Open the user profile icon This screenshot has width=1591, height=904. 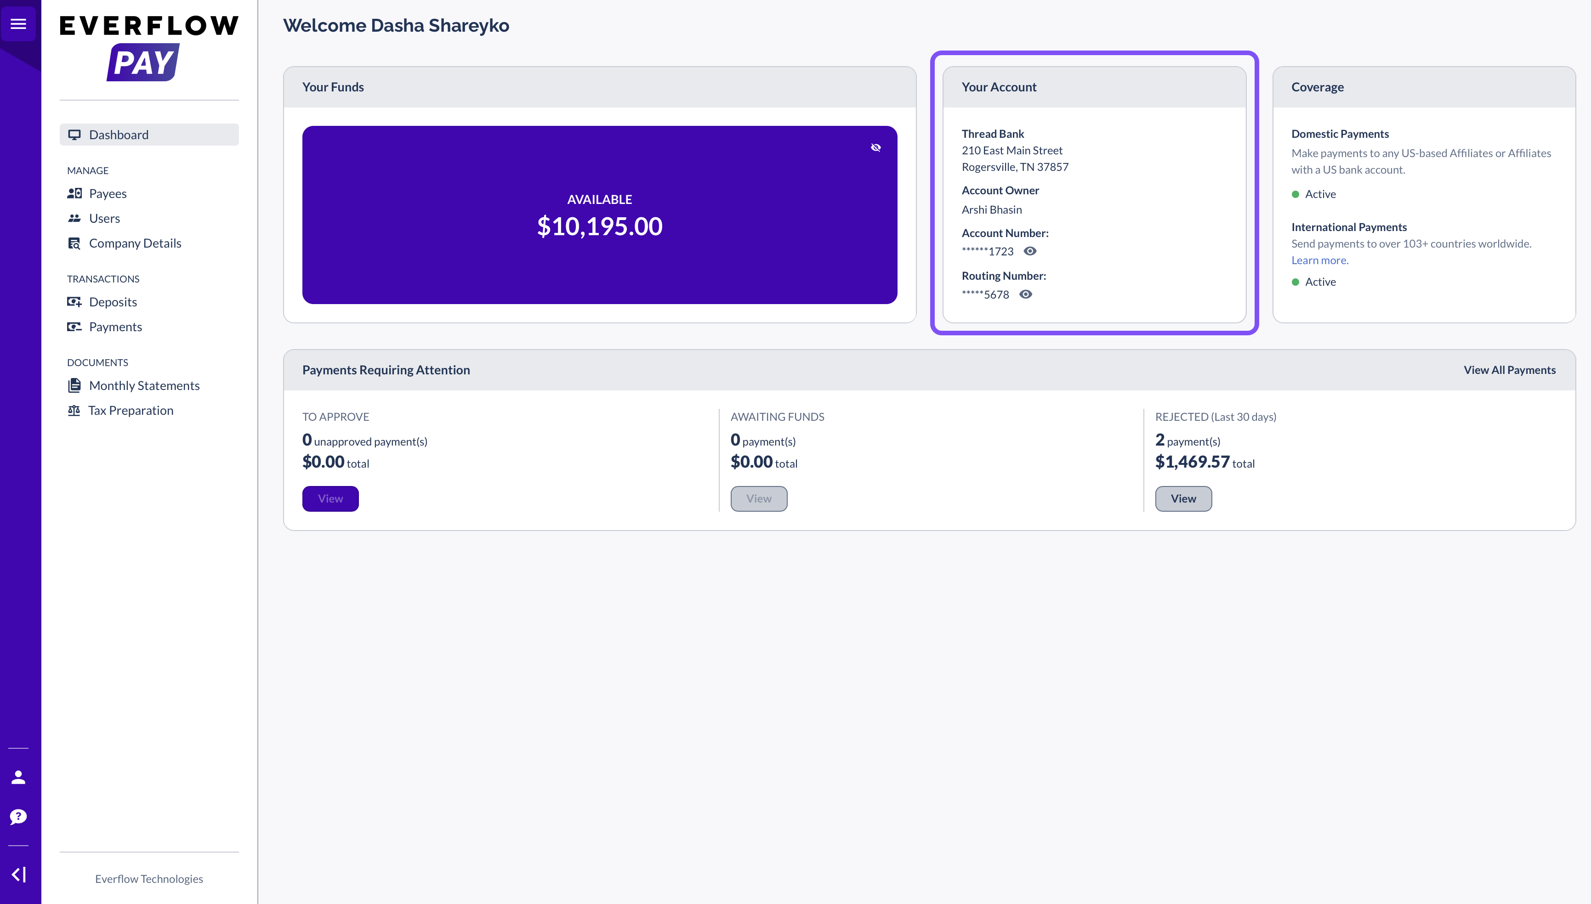(18, 777)
